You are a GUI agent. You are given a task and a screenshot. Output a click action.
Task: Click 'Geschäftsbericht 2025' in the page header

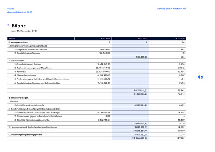click(x=20, y=12)
